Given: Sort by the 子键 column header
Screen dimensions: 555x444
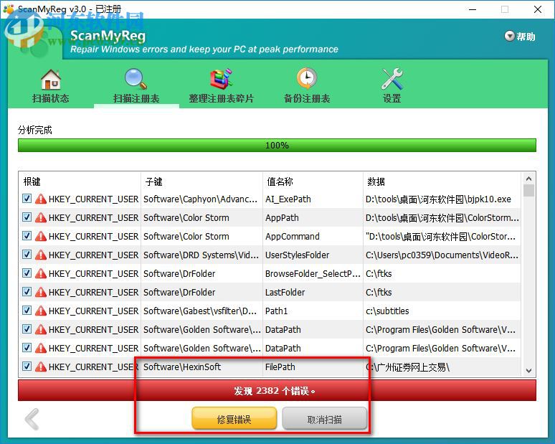Looking at the screenshot, I should [154, 181].
